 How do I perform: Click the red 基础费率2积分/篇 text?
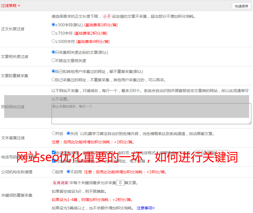(90, 33)
